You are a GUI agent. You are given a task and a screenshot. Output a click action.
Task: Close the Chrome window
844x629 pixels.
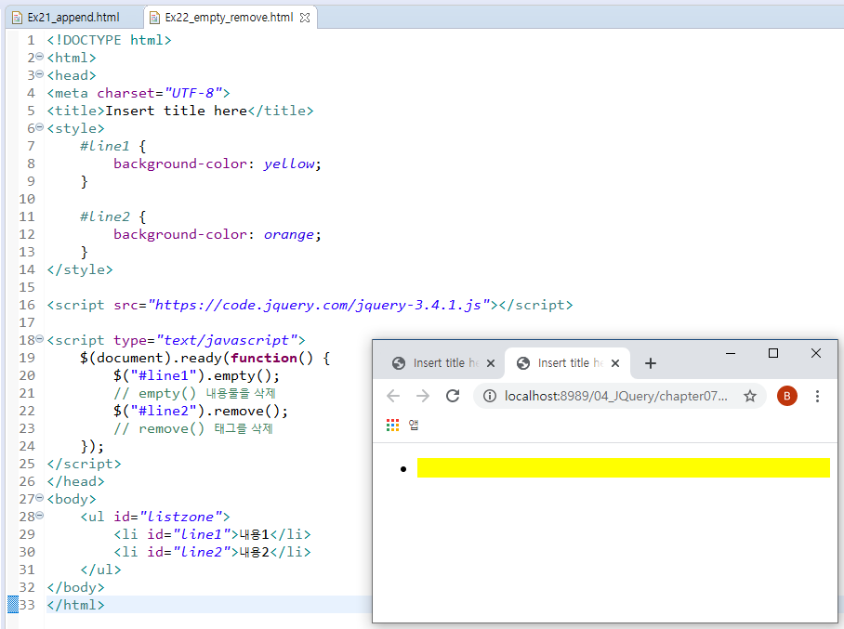816,353
